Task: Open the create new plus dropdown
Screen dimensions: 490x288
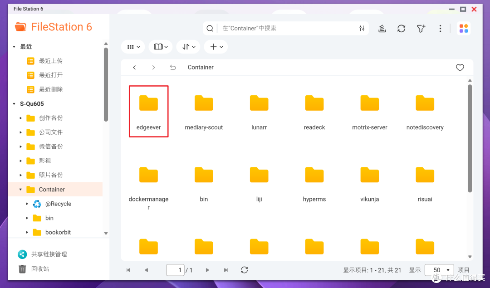Action: click(x=216, y=47)
